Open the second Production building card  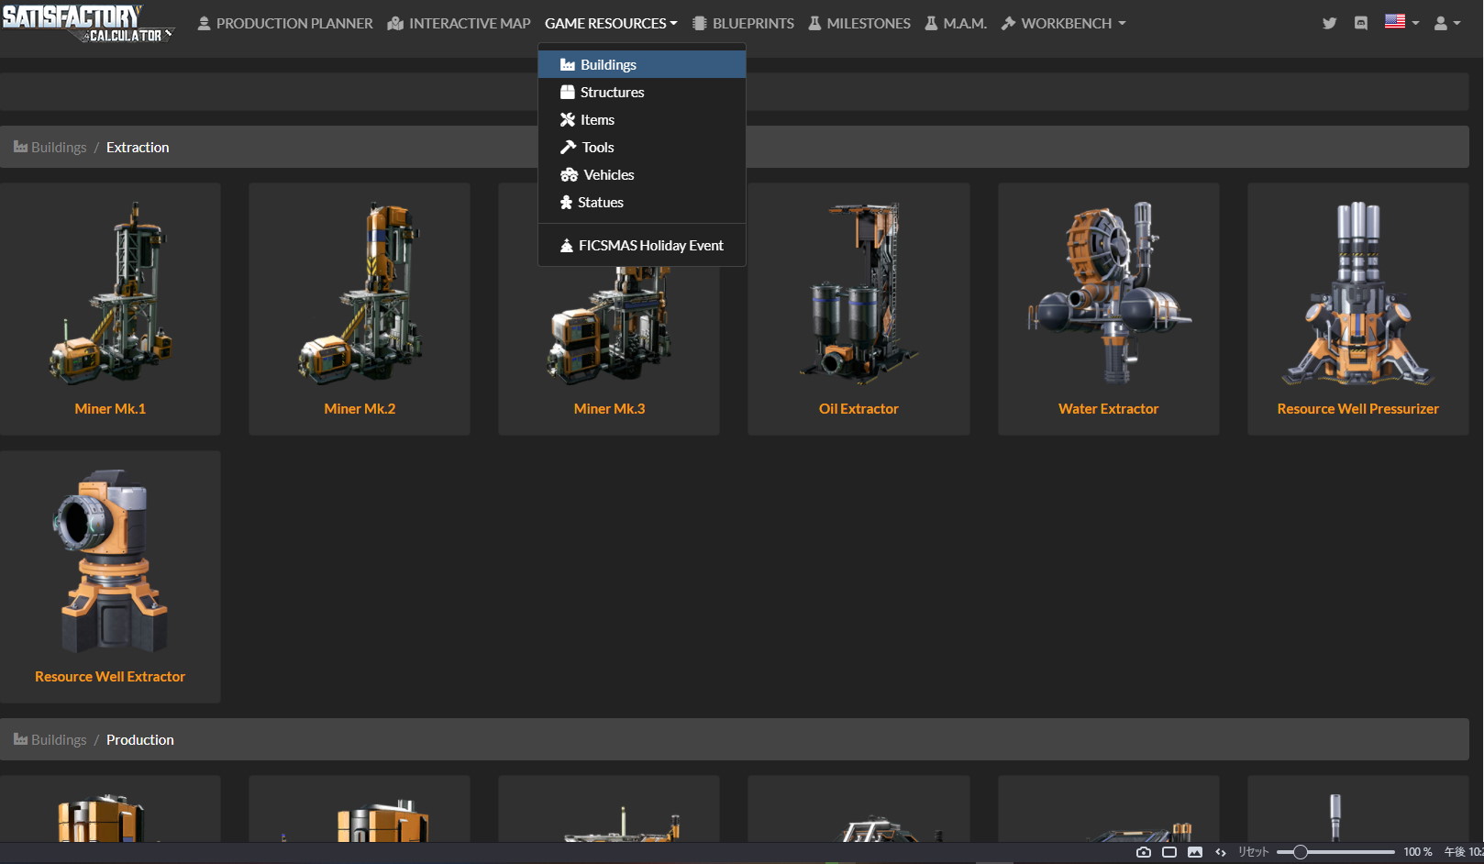click(x=360, y=809)
